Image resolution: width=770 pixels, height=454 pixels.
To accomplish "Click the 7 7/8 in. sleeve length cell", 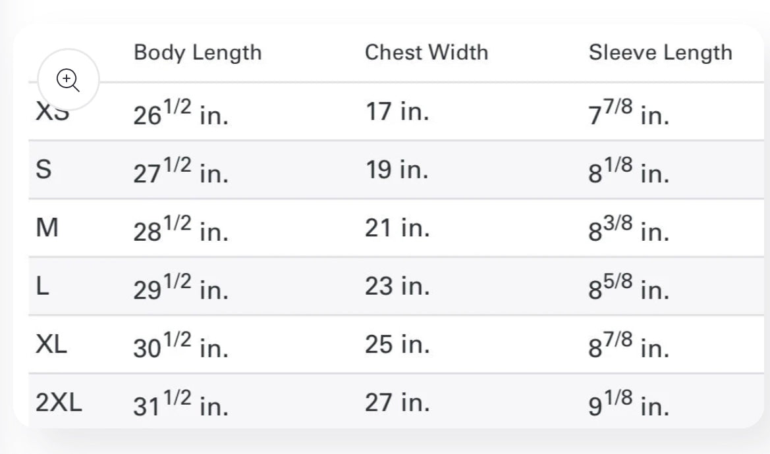I will point(628,112).
